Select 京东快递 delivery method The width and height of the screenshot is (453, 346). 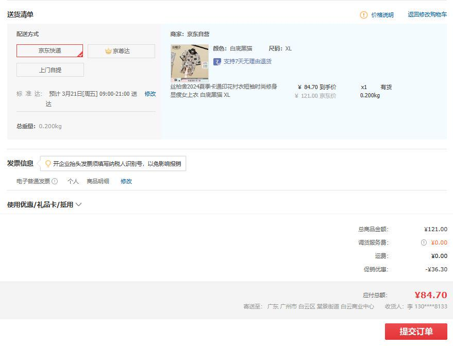tap(49, 51)
